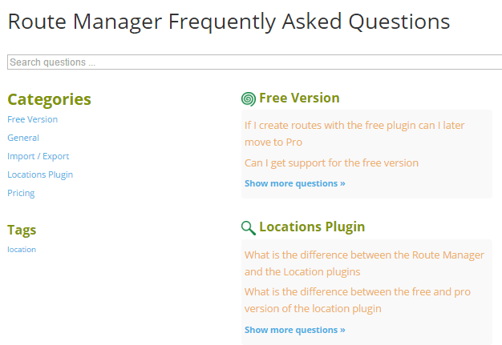The image size is (502, 345).
Task: Open the Pricing category link
Action: click(x=21, y=193)
